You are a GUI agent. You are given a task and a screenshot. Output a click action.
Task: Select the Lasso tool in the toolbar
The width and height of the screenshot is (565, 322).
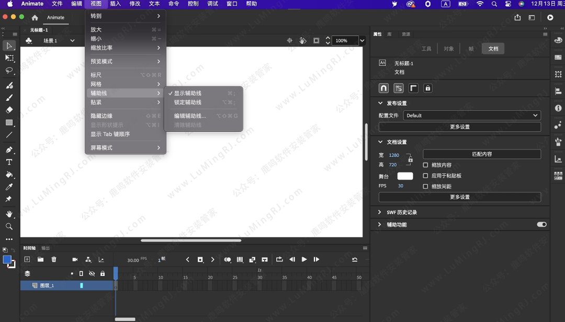(x=9, y=71)
